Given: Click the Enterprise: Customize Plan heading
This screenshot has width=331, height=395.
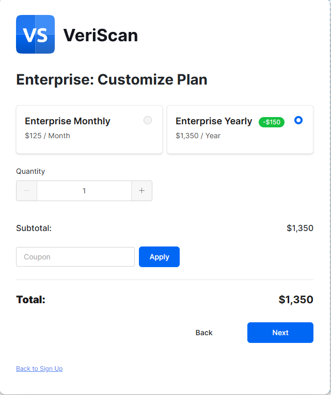Looking at the screenshot, I should tap(112, 80).
